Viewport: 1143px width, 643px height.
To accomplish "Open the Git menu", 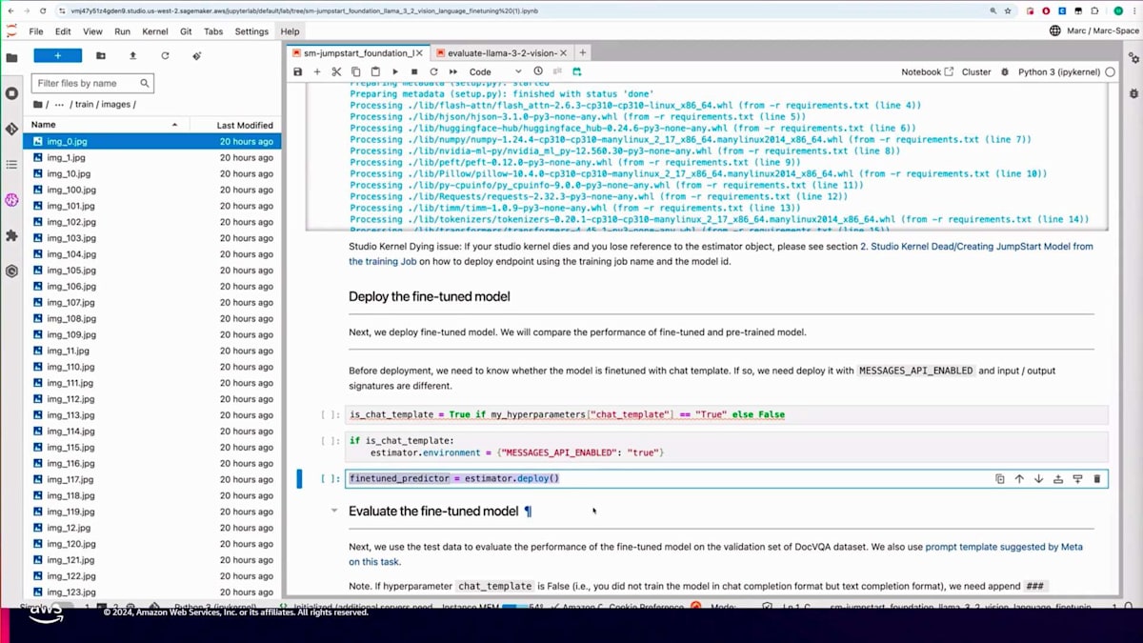I will click(186, 31).
